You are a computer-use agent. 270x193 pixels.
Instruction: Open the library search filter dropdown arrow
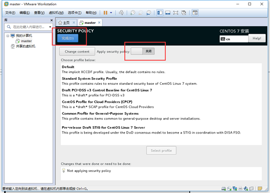[50, 27]
